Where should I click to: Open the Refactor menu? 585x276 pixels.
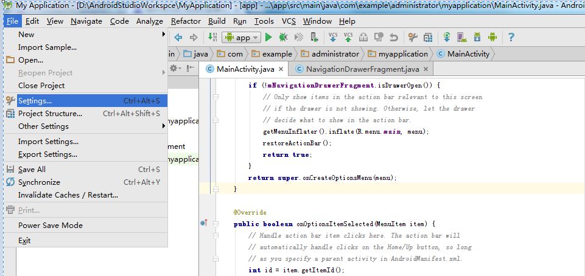coord(186,21)
